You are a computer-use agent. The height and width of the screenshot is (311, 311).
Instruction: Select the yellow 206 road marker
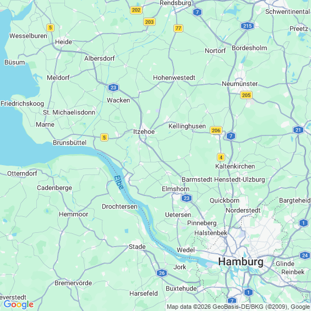(216, 130)
